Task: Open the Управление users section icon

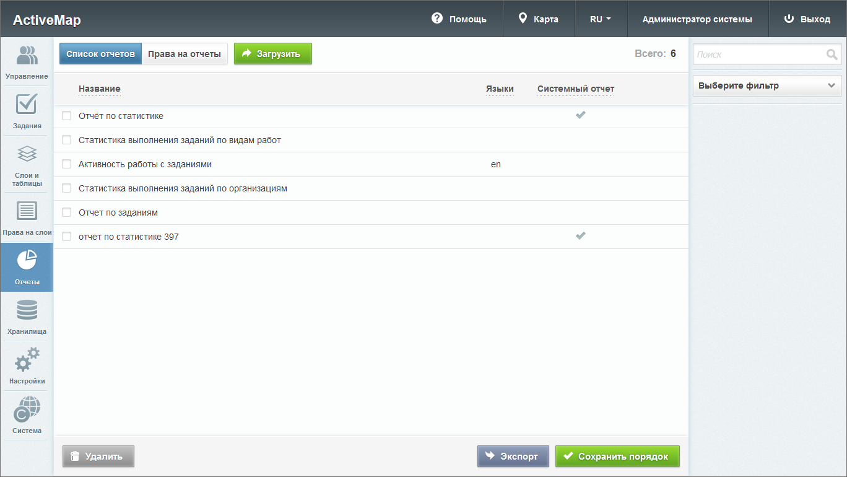Action: [x=27, y=56]
